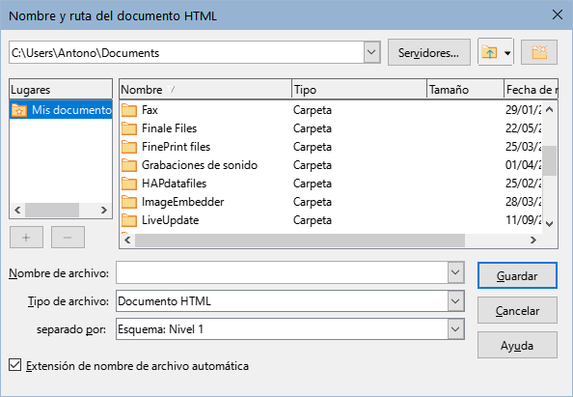
Task: Click the Lugares header
Action: tap(61, 89)
